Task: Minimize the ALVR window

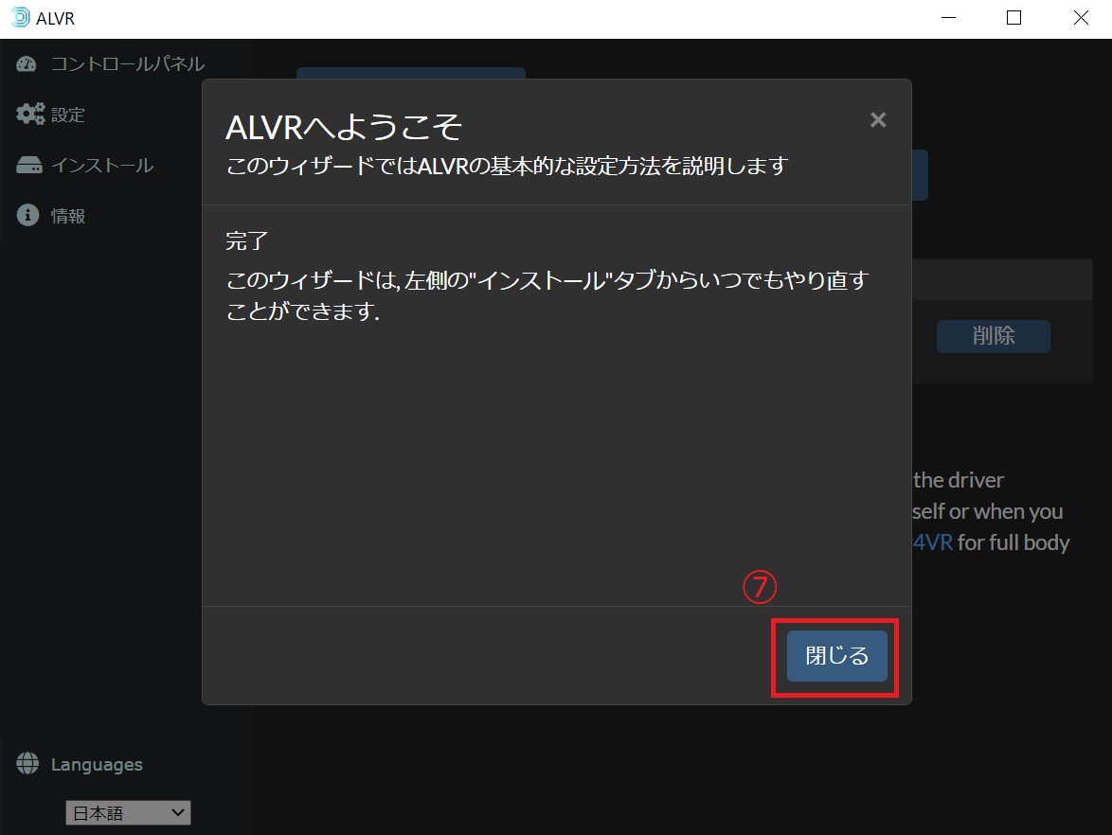Action: coord(948,18)
